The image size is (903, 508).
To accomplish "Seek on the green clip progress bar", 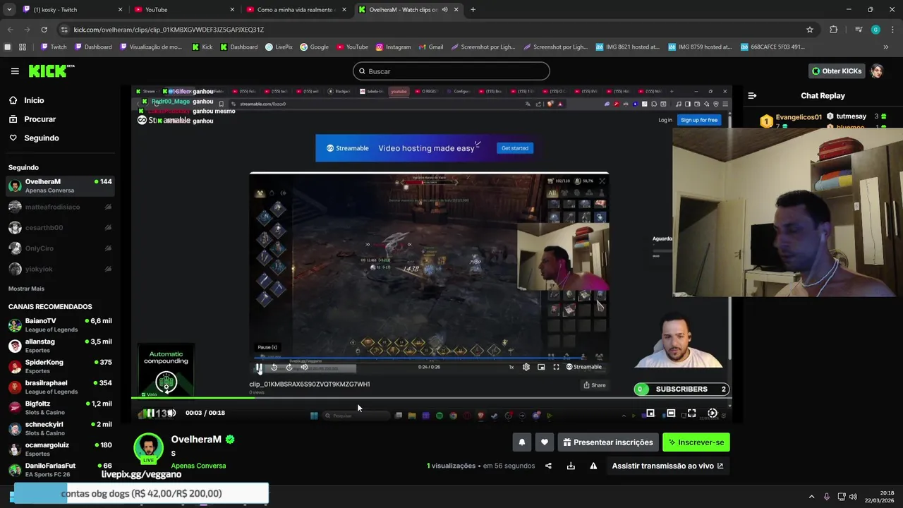I will pos(431,398).
